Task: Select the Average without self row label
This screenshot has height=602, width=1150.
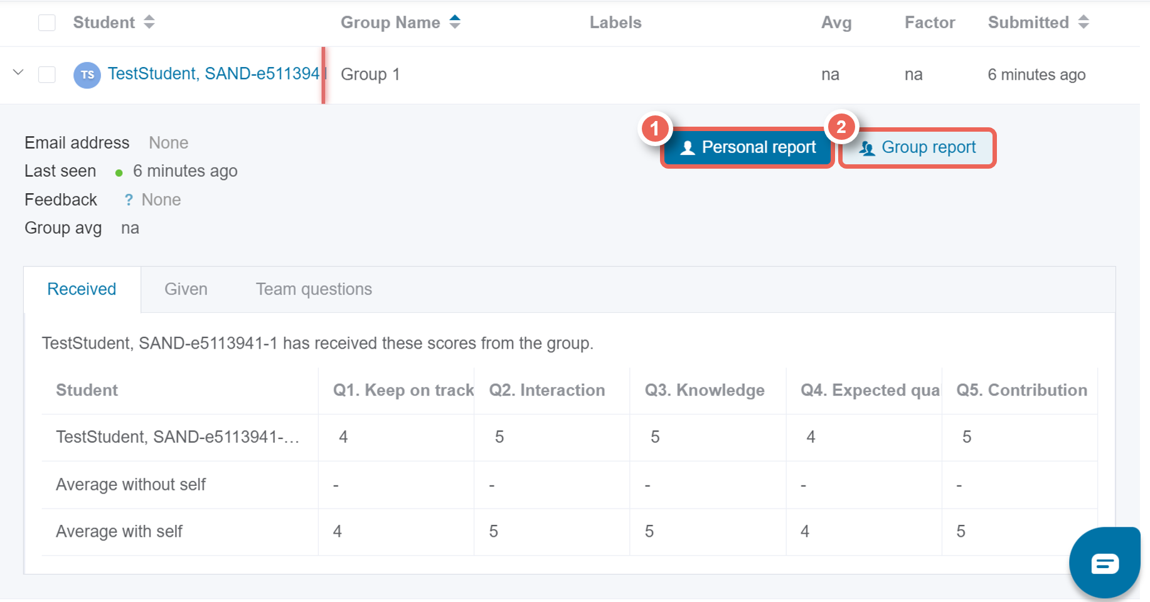Action: coord(130,485)
